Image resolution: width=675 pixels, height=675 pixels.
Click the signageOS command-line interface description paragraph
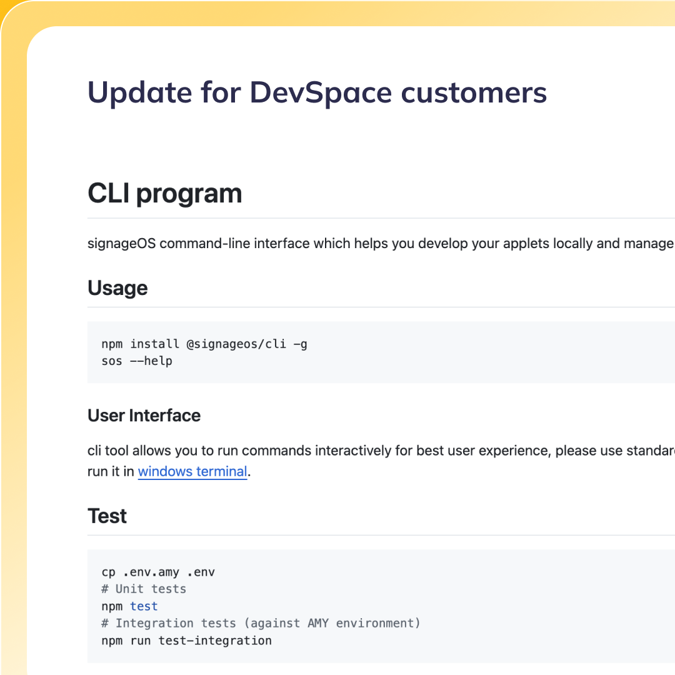click(x=380, y=243)
